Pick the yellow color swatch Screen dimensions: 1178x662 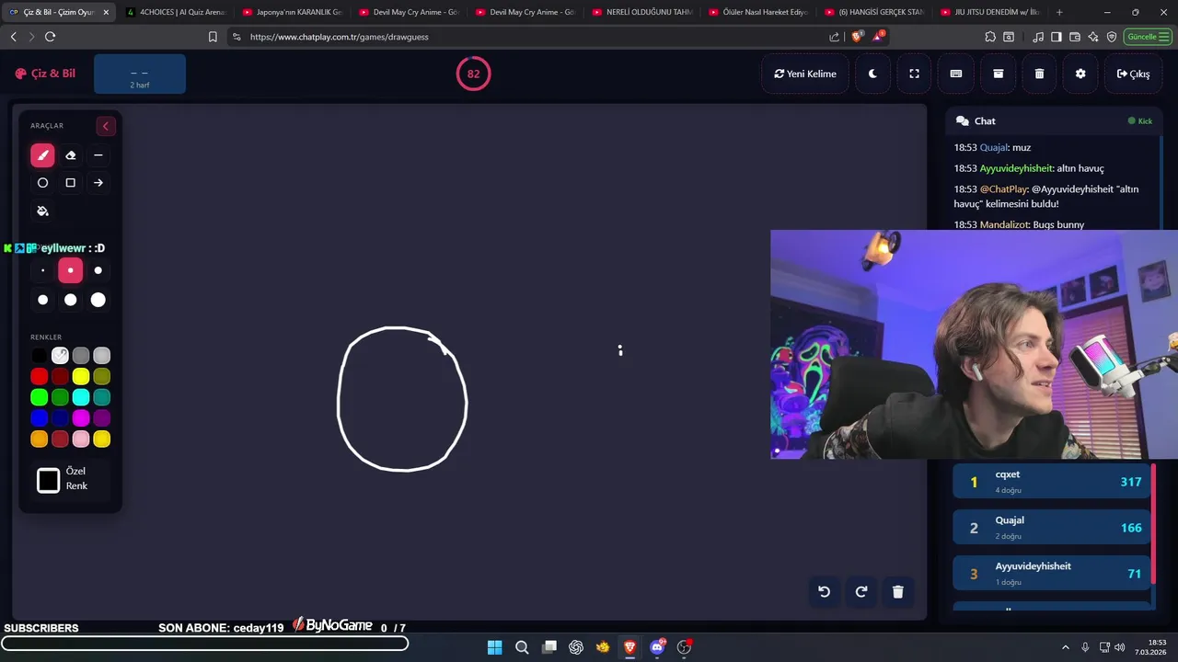81,376
